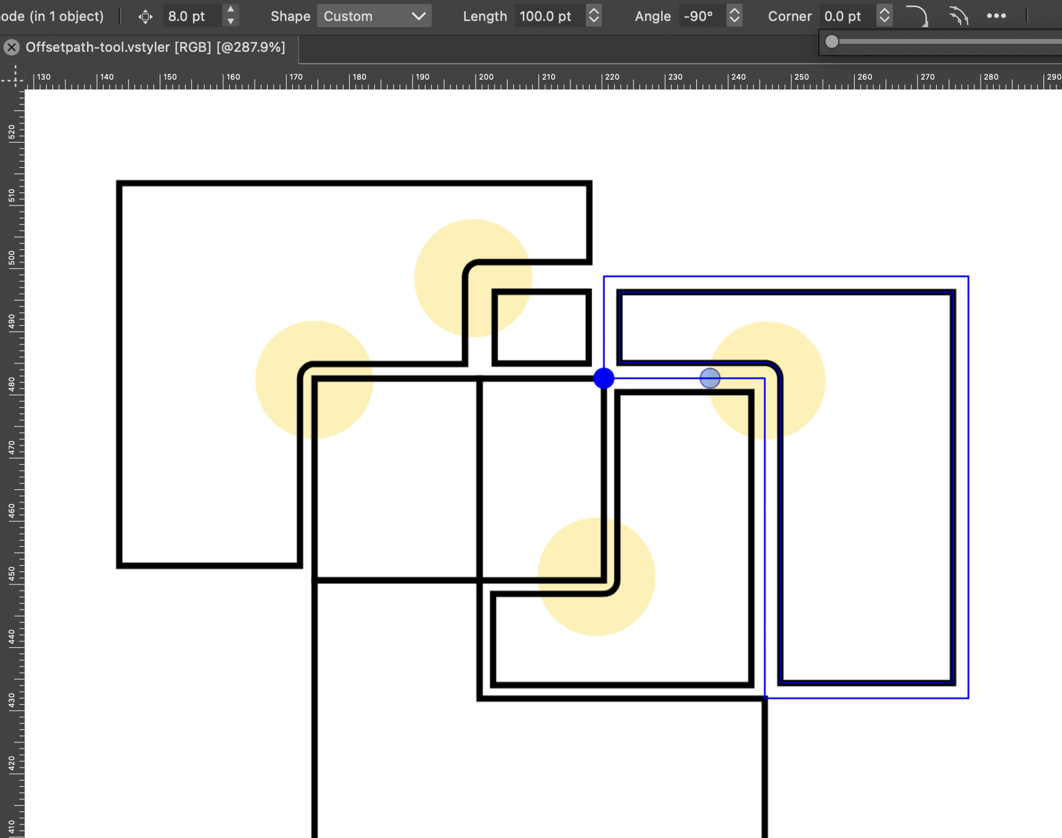
Task: Click the light blue offset handle
Action: point(710,378)
